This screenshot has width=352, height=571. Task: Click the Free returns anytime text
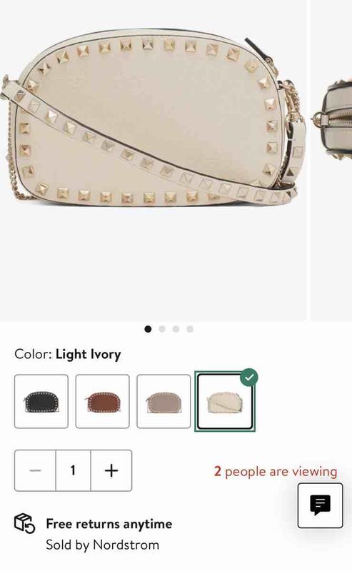coord(109,524)
